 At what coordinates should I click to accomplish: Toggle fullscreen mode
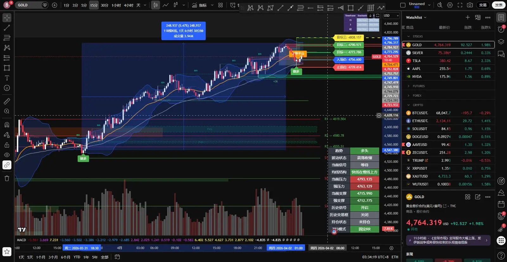[x=460, y=5]
